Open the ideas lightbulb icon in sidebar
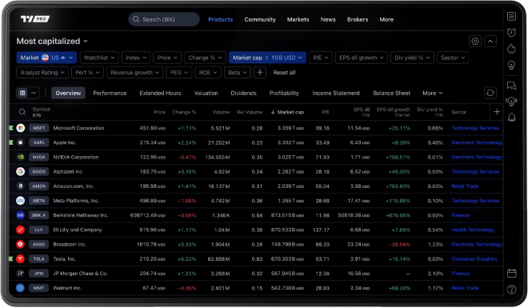 pyautogui.click(x=511, y=65)
